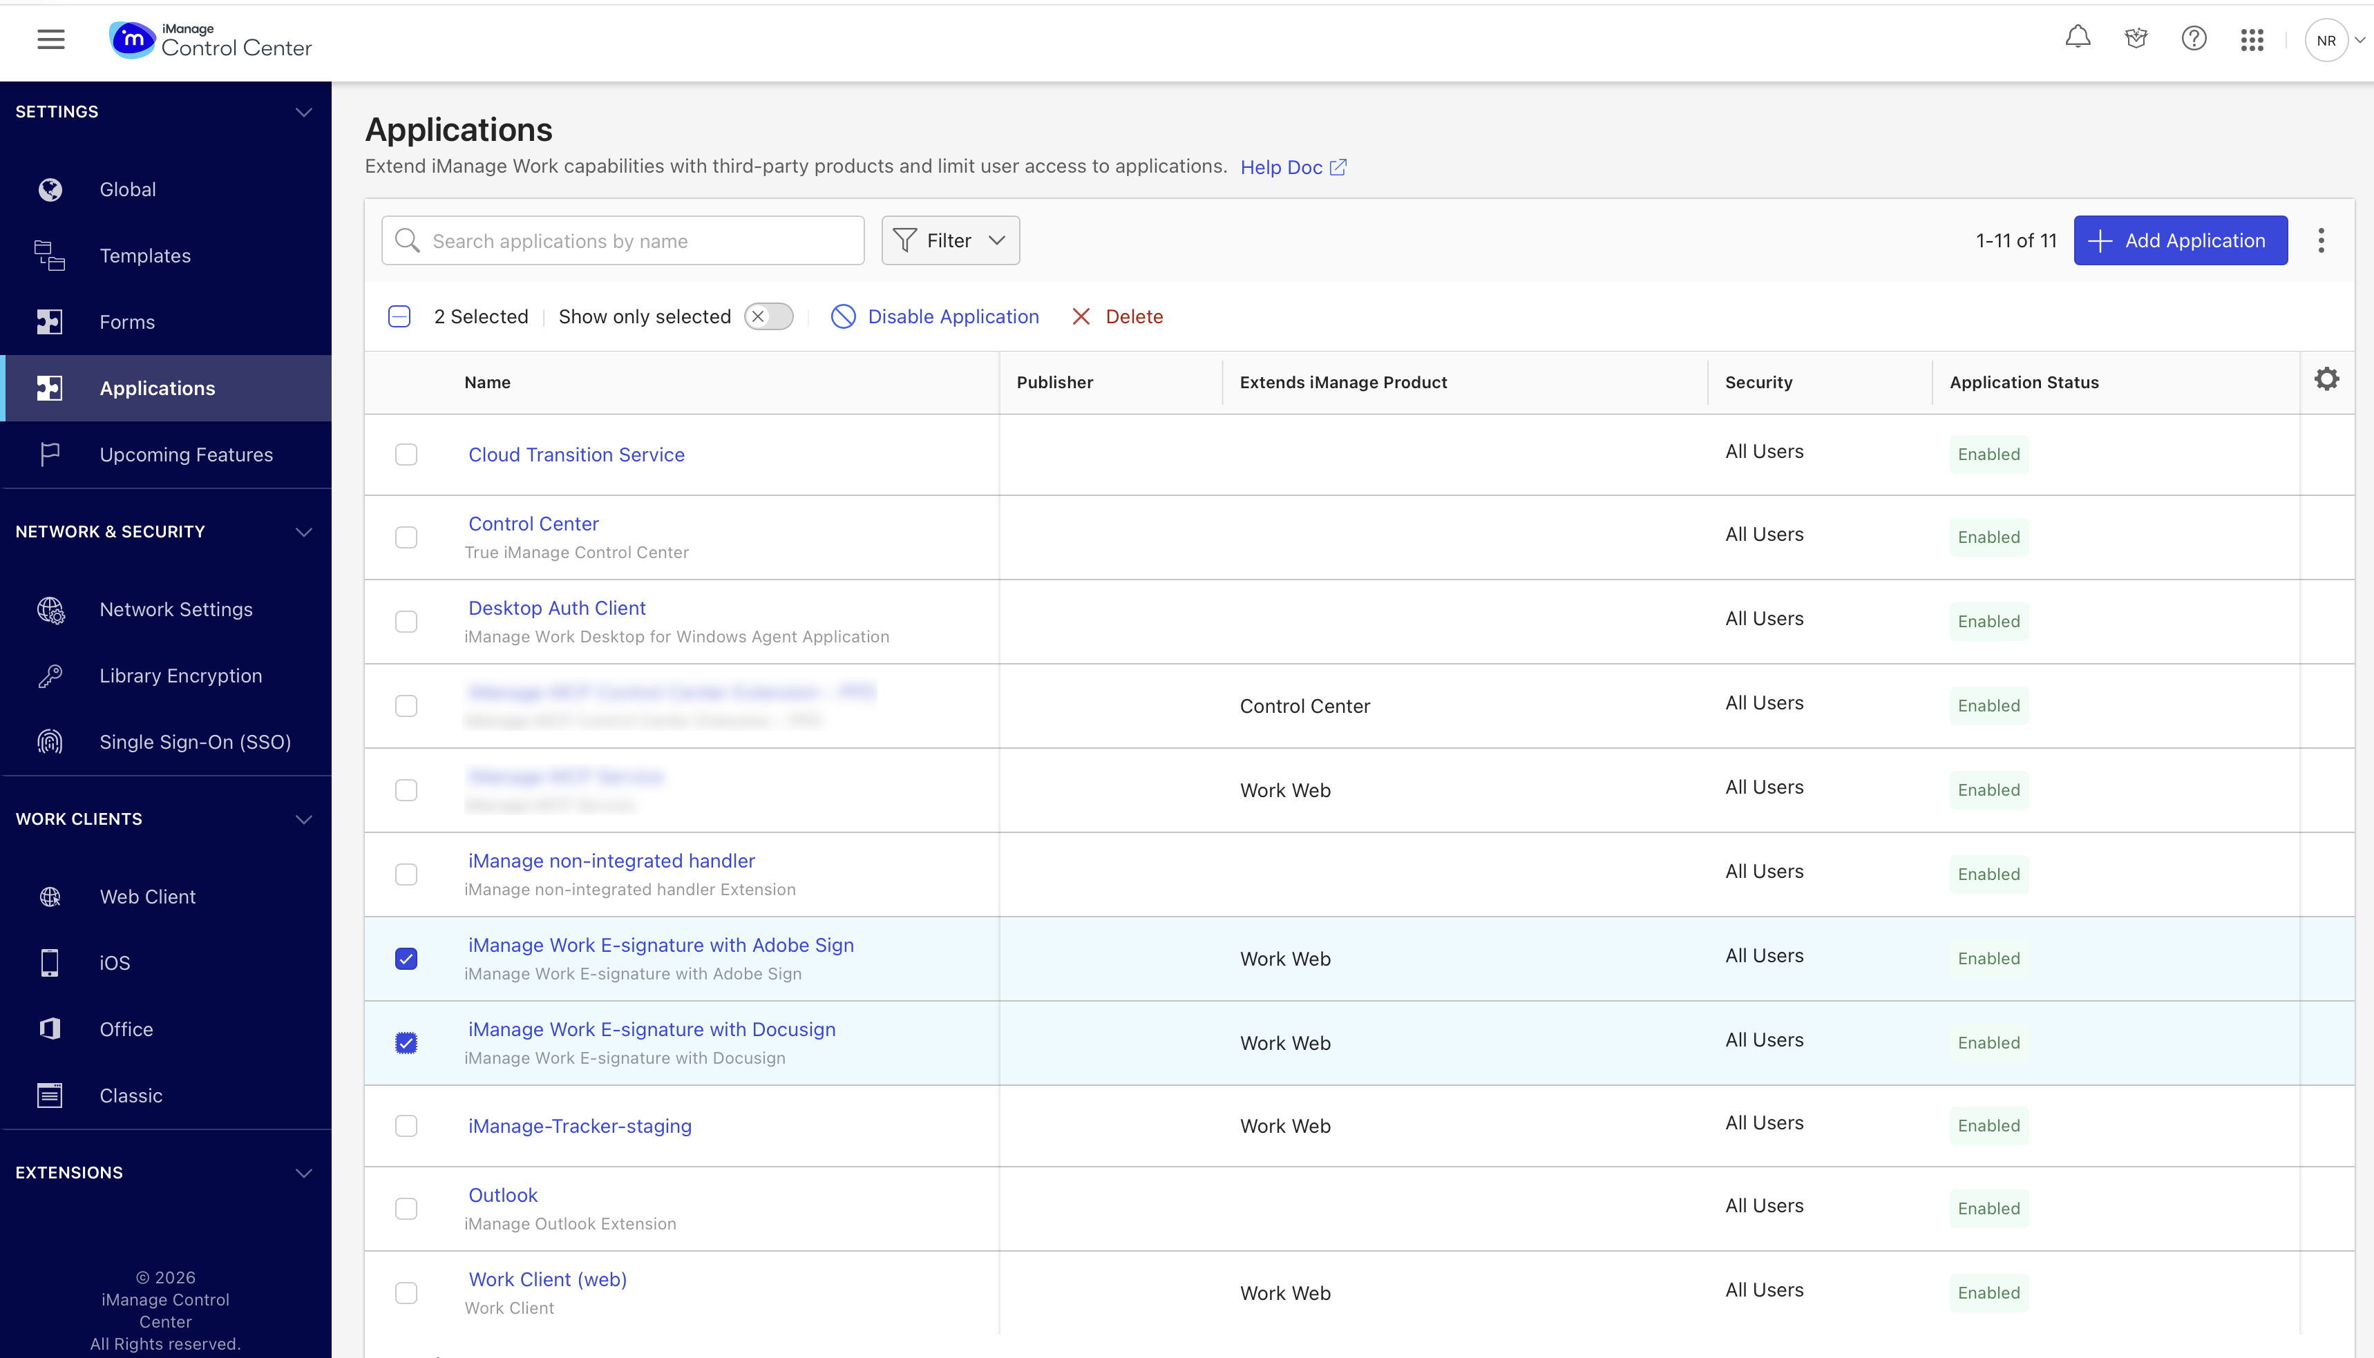The image size is (2374, 1358).
Task: Check the iManage-Tracker-staging row checkbox
Action: point(407,1127)
